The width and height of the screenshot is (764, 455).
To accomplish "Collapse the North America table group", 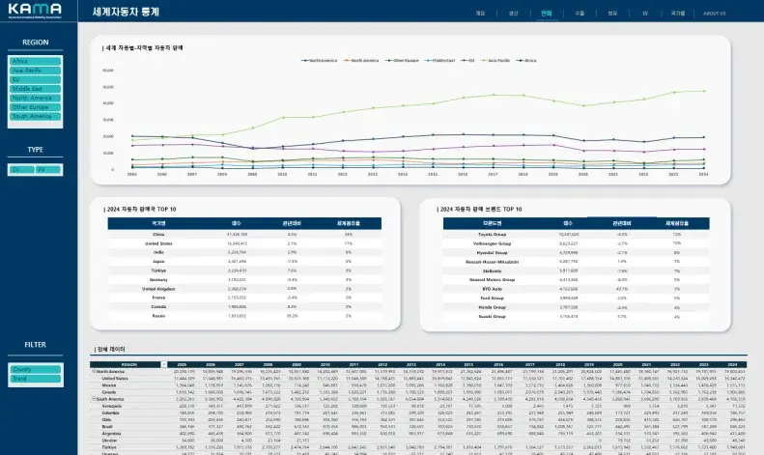I will click(x=94, y=371).
